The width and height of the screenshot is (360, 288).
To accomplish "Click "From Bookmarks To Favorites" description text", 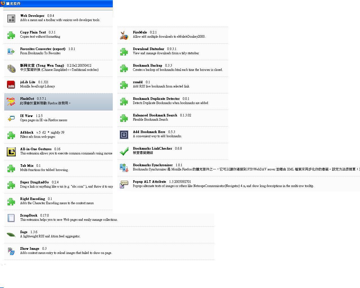I will point(40,53).
